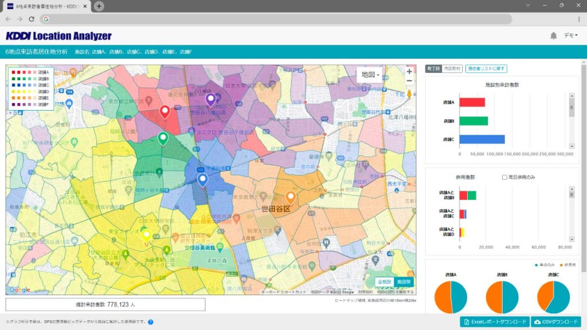587x330 pixels.
Task: Click the notification bell icon
Action: pos(554,35)
